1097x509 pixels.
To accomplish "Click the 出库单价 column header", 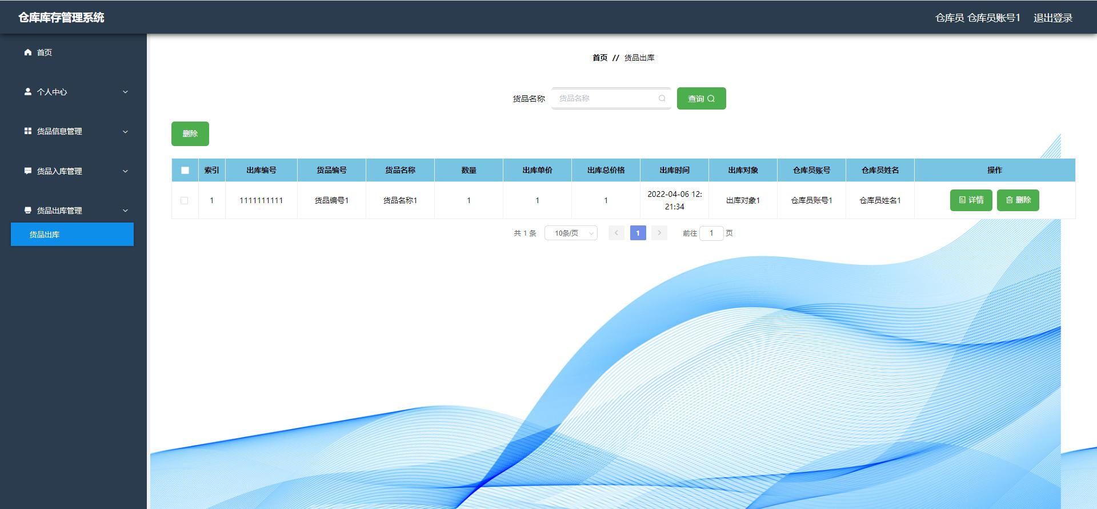I will tap(537, 170).
